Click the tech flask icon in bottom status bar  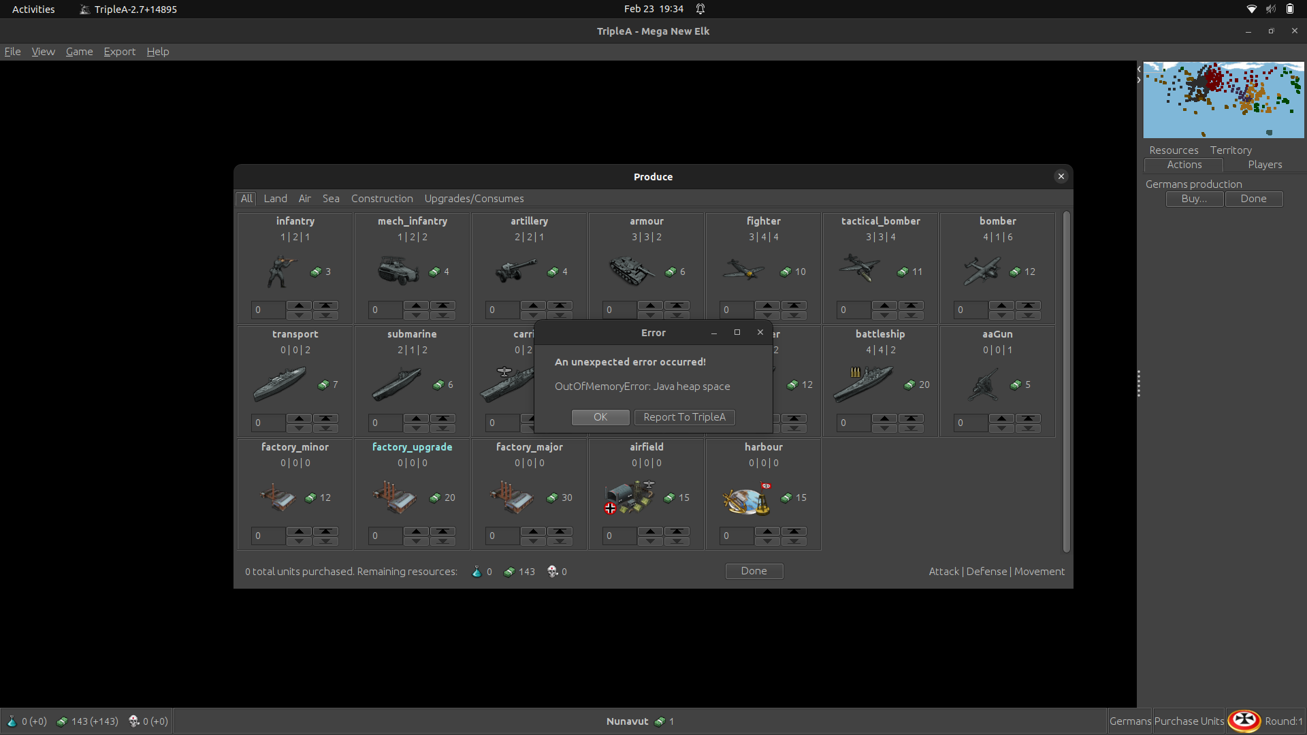pyautogui.click(x=12, y=721)
